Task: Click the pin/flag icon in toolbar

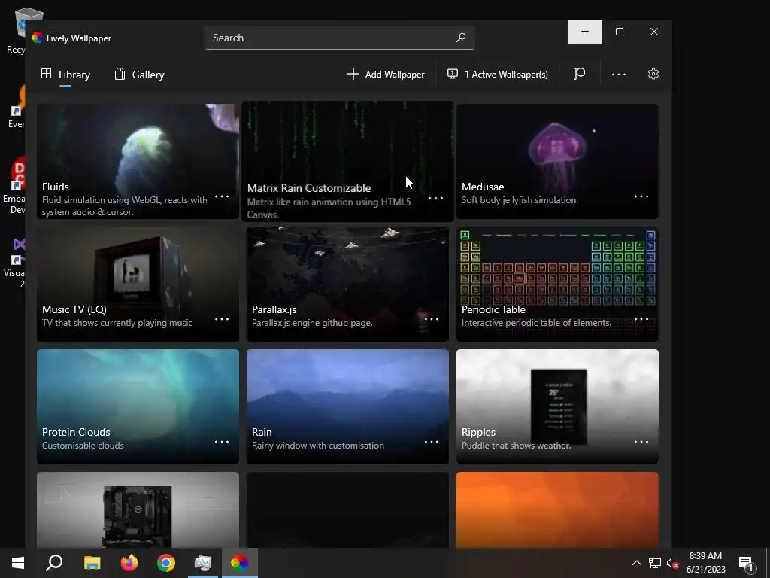Action: tap(580, 74)
